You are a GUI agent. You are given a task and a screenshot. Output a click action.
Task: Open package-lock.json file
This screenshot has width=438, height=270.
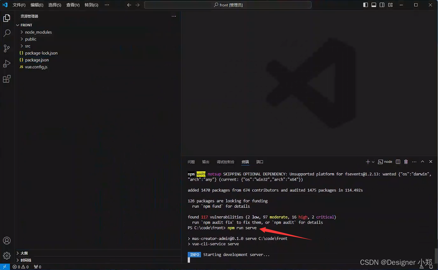click(98, 53)
